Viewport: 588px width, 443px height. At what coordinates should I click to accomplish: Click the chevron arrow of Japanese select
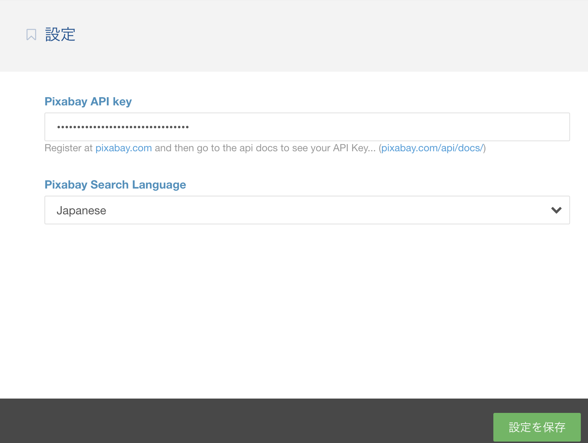(556, 210)
